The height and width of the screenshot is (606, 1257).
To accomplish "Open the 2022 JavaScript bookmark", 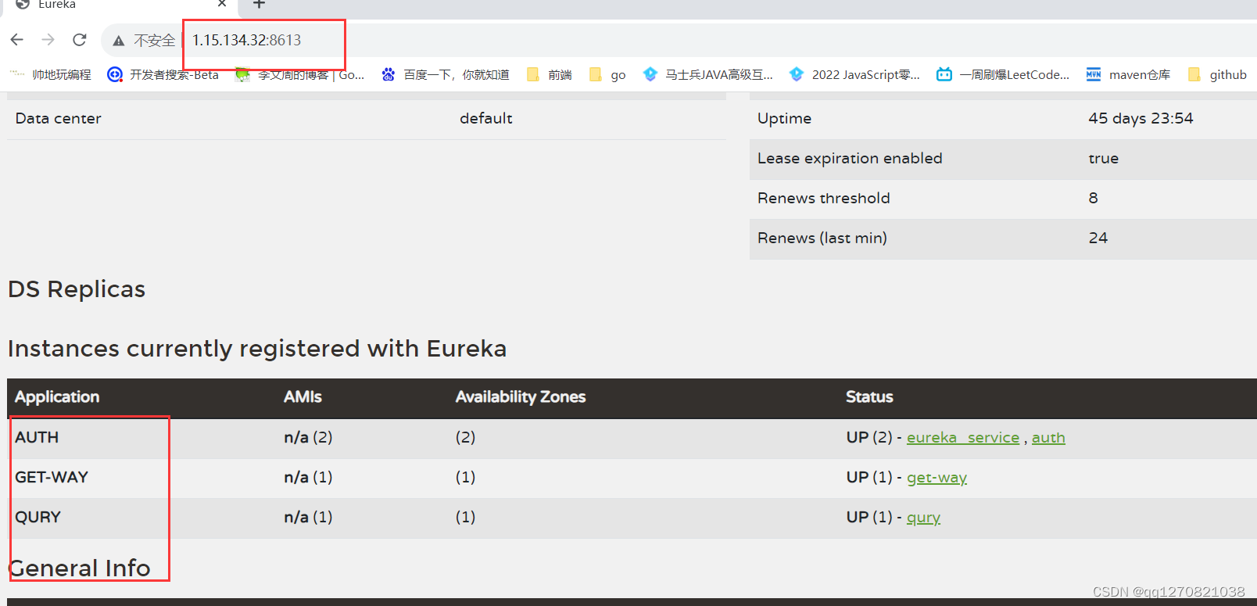I will tap(854, 75).
